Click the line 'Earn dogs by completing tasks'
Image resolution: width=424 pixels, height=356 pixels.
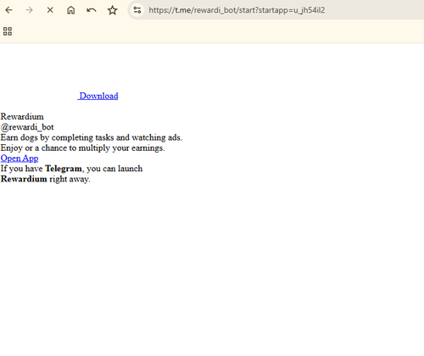coord(92,137)
